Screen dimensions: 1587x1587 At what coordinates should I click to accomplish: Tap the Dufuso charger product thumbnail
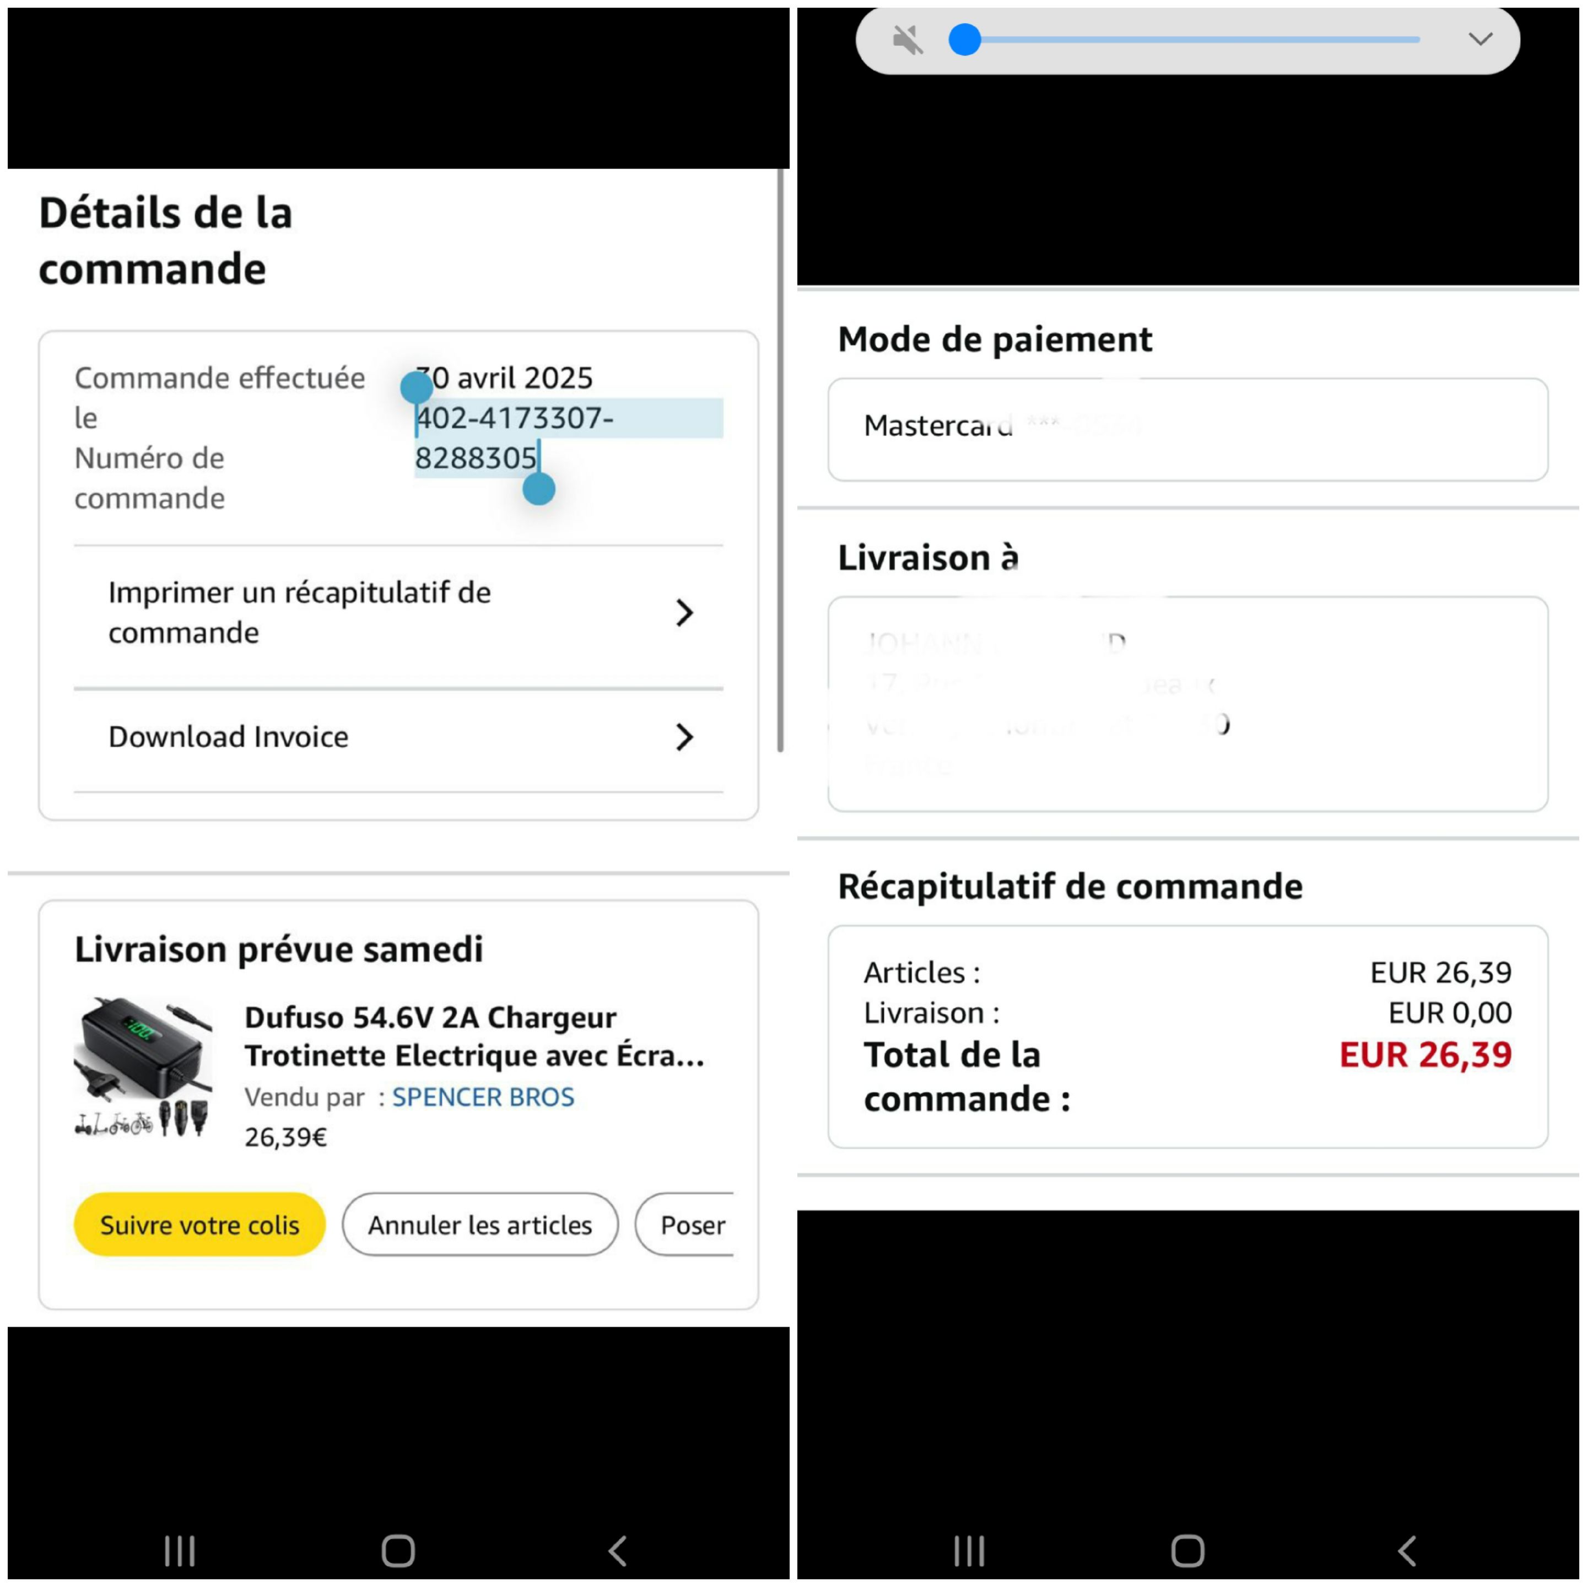tap(143, 1067)
